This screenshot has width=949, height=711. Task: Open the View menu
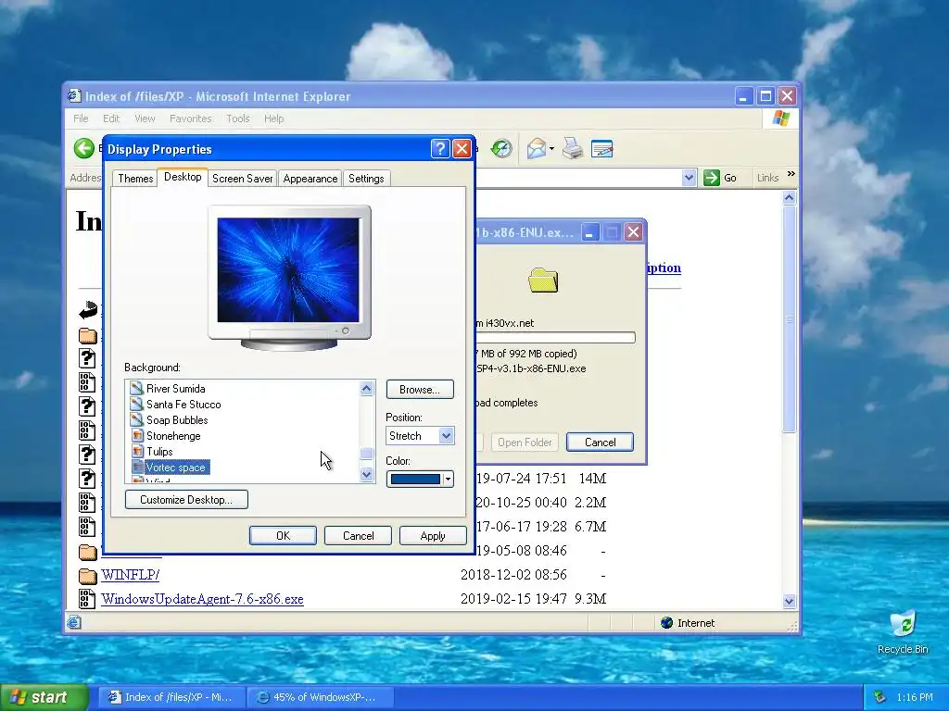[x=145, y=118]
